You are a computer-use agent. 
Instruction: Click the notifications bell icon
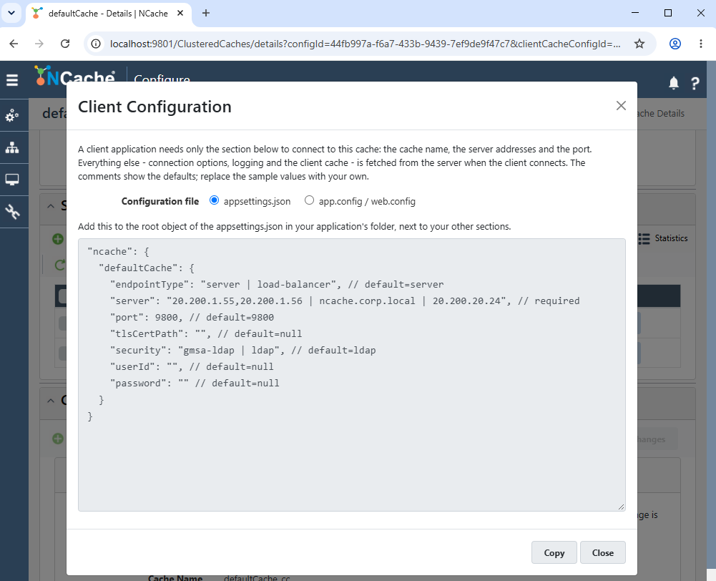click(674, 83)
